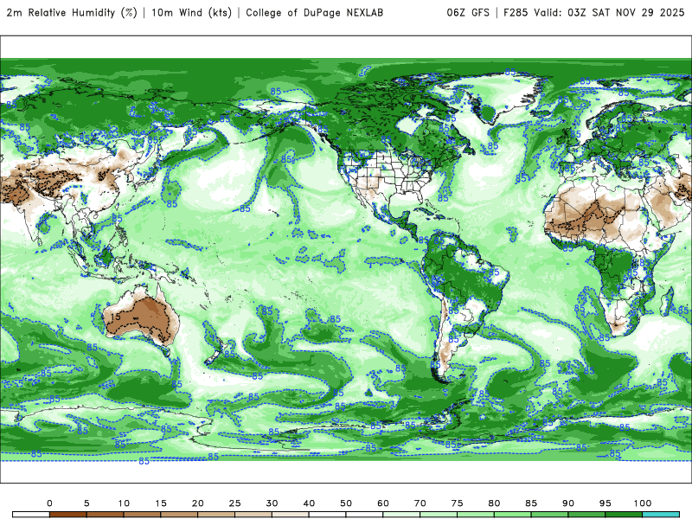Screen dimensions: 692x519
Task: Click the dark brown 0–5 legend swatch
Action: tap(68, 515)
